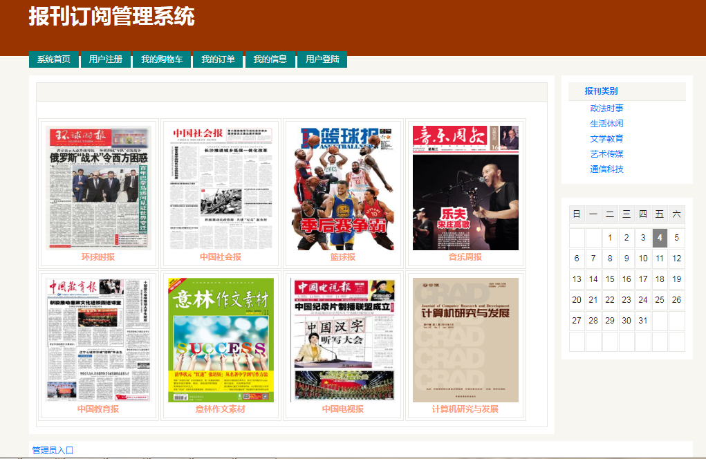Click the 中国电视报 title link

click(x=343, y=409)
